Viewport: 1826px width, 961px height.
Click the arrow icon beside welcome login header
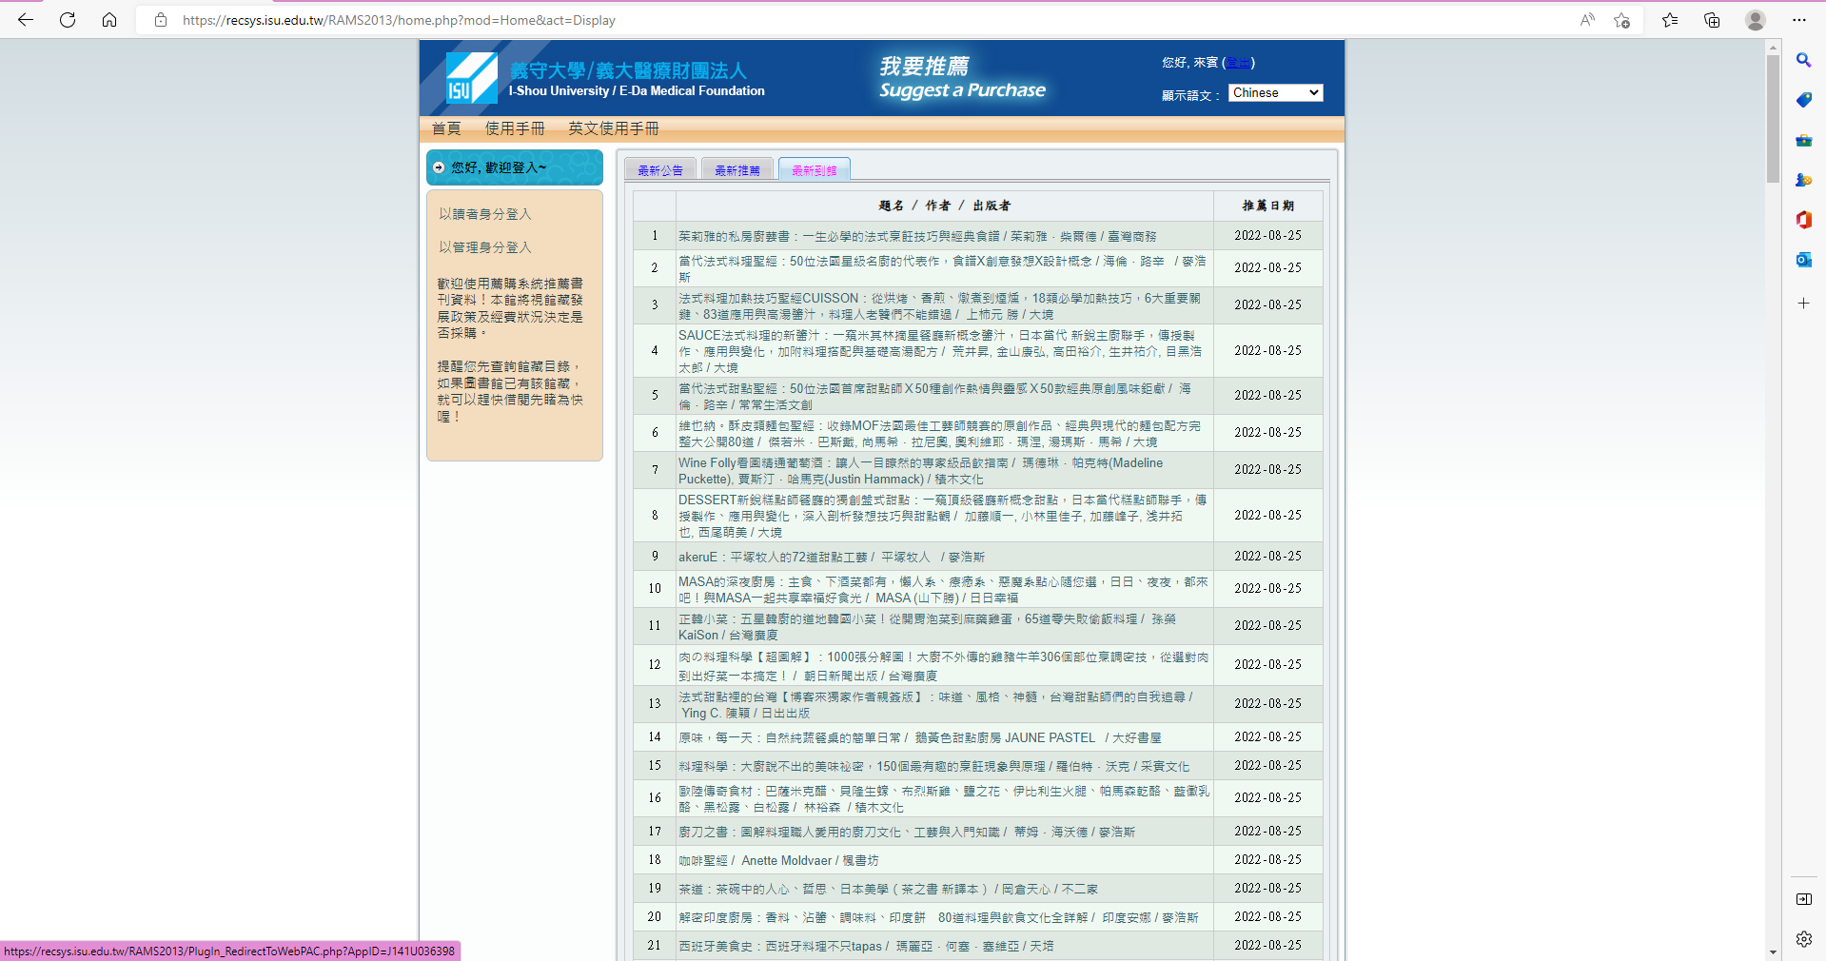[x=439, y=167]
